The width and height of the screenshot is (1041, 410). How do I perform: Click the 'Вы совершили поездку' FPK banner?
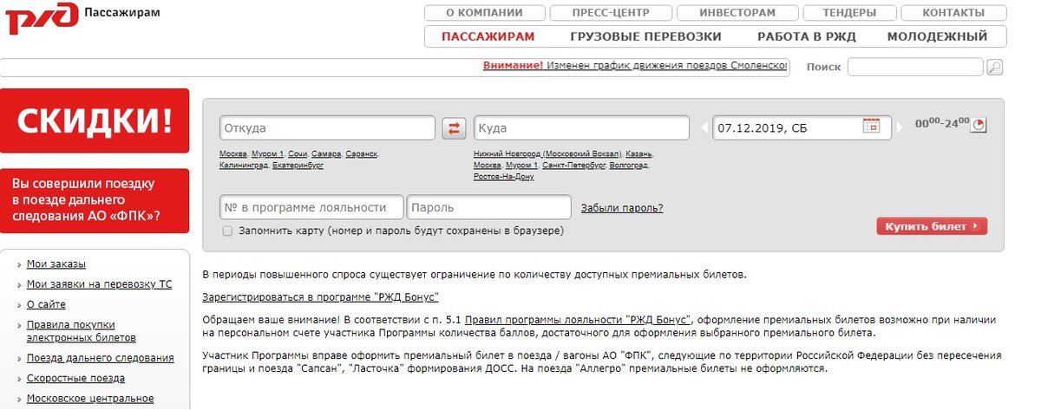click(95, 200)
